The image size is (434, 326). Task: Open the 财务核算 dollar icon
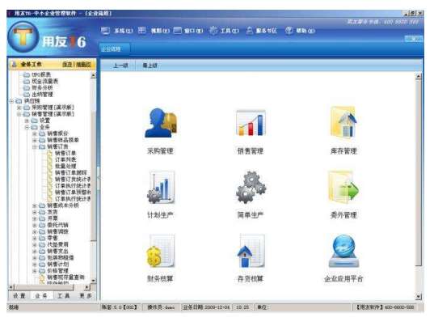161,251
